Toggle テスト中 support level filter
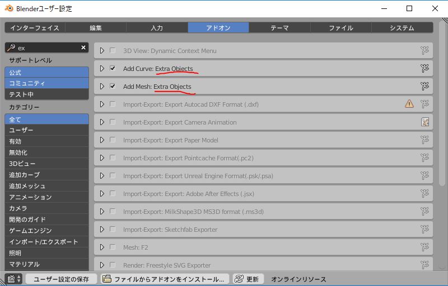 47,94
